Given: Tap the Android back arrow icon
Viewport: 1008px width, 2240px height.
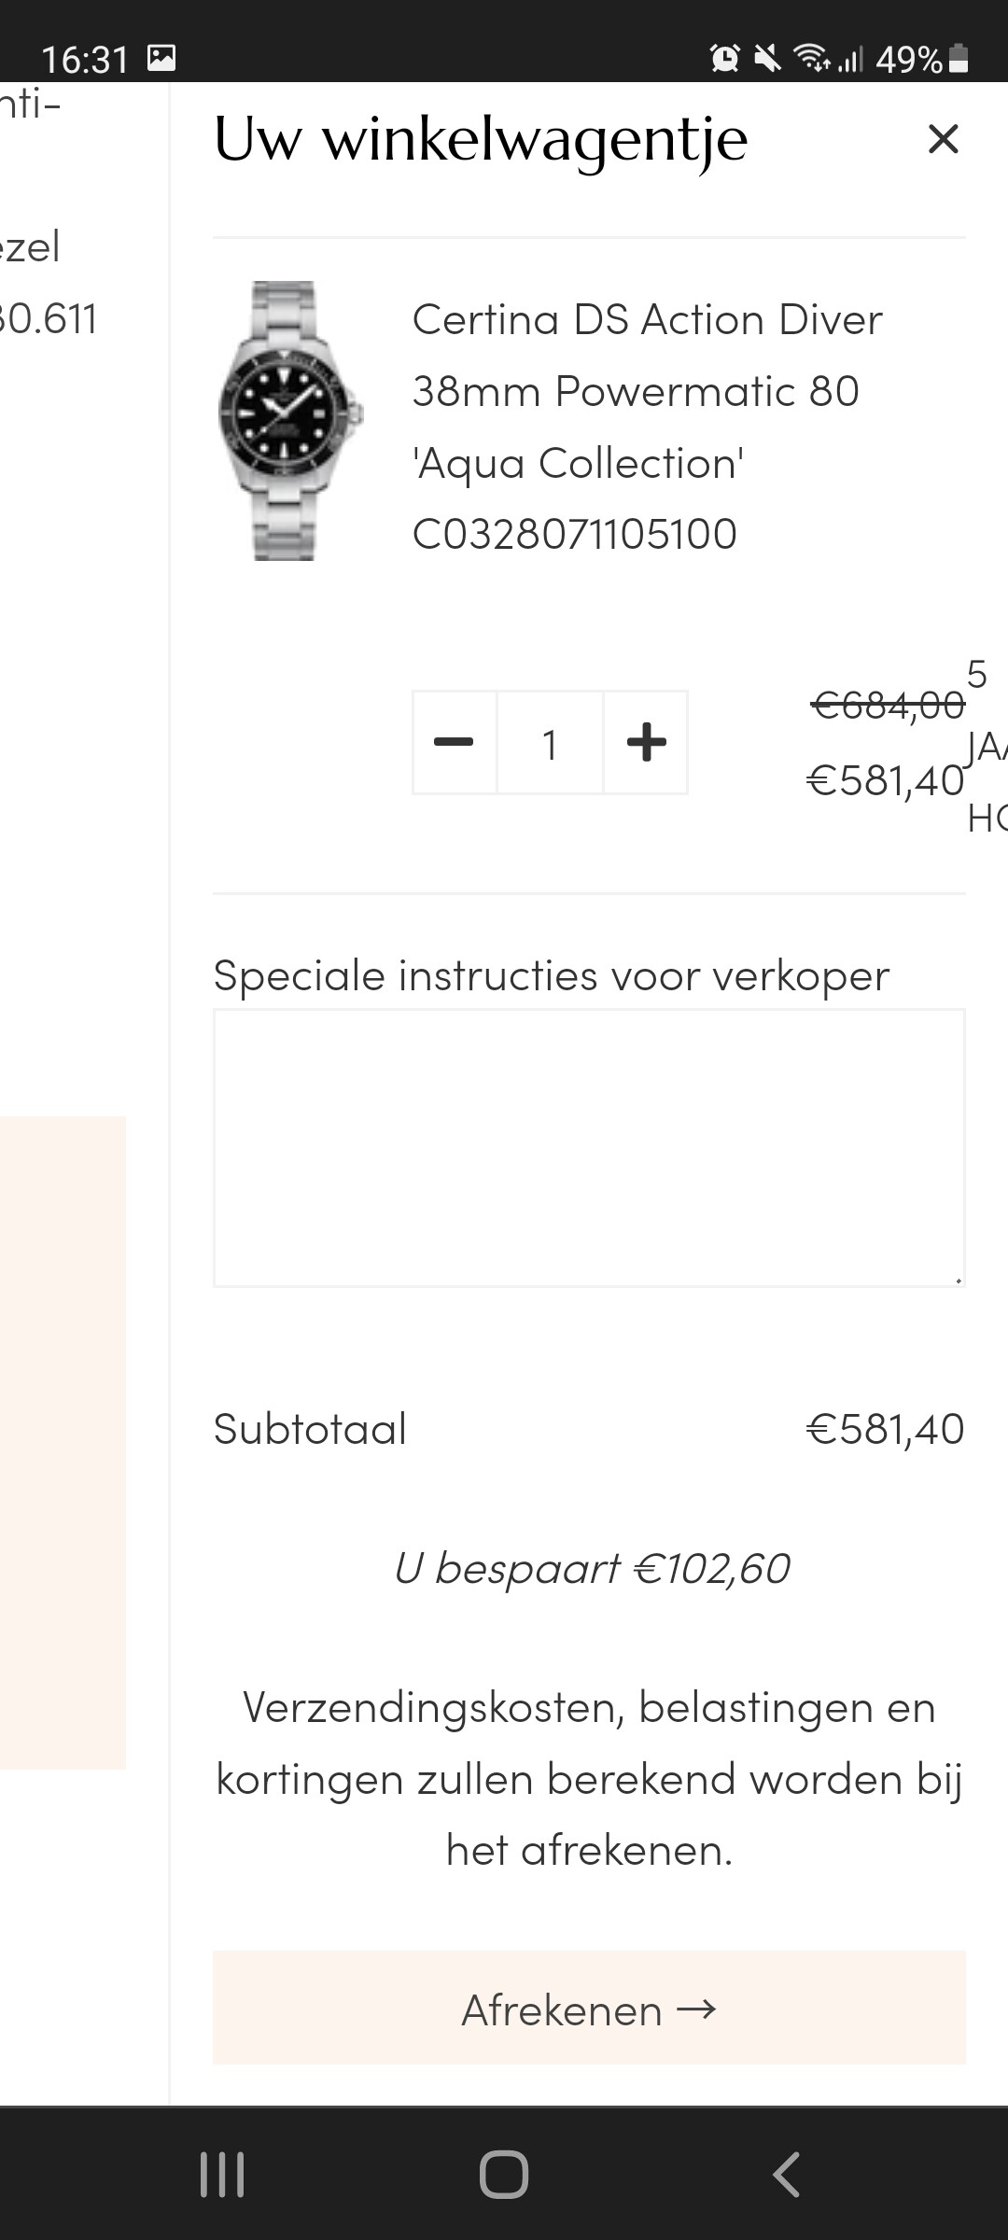Looking at the screenshot, I should 786,2175.
